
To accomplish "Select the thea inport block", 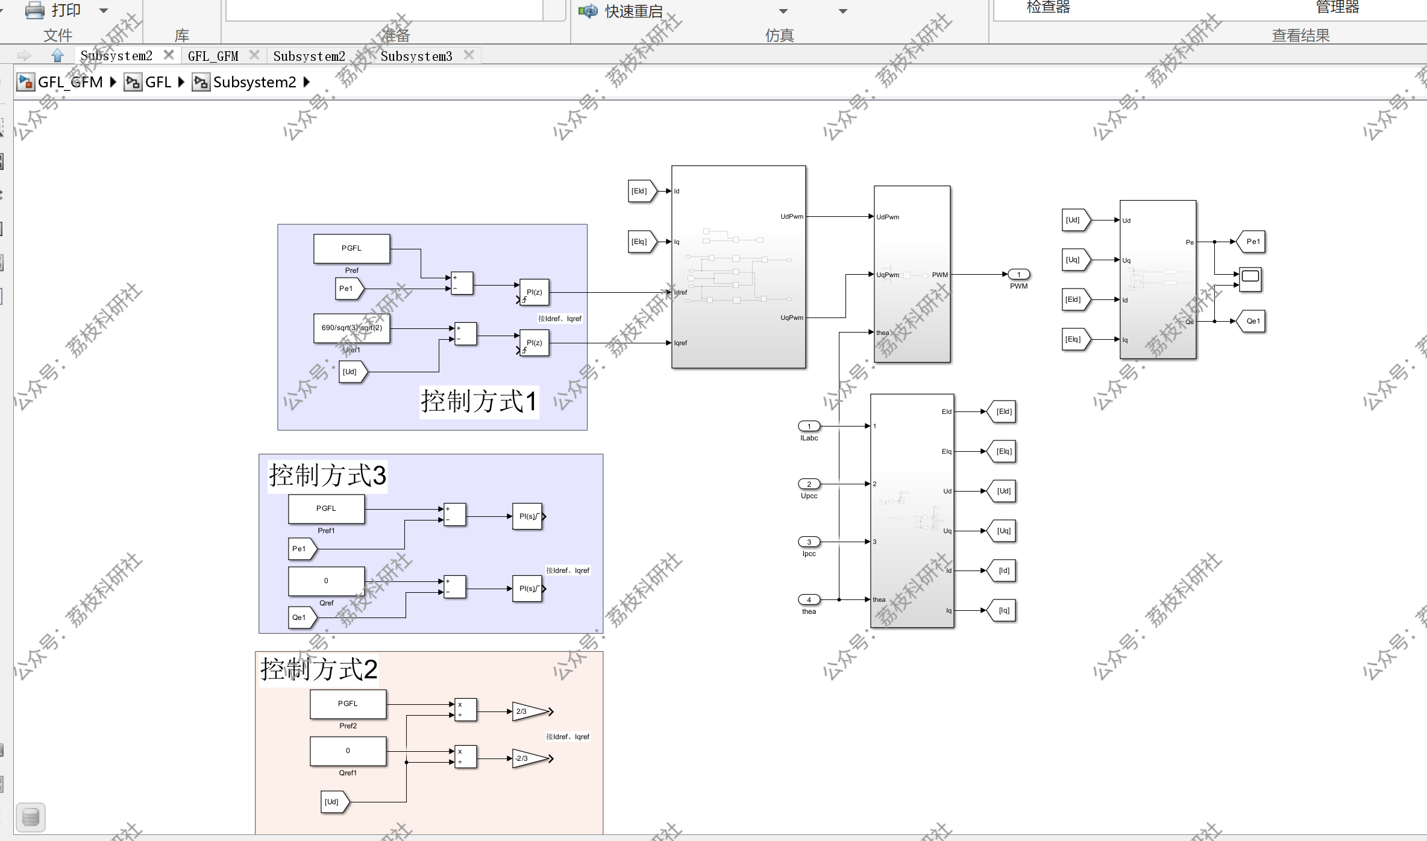I will point(809,599).
